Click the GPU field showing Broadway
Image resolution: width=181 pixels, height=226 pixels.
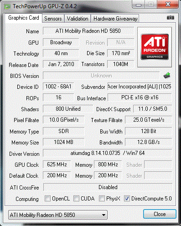click(x=61, y=42)
